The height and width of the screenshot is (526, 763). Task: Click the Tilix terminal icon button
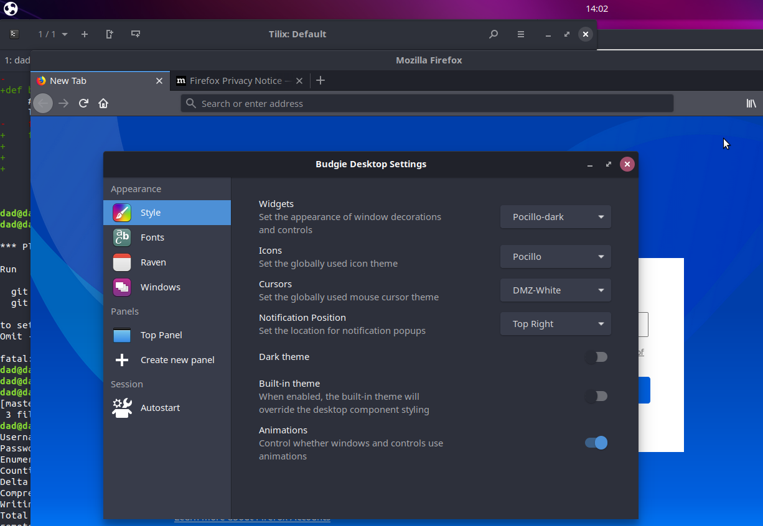pyautogui.click(x=14, y=34)
